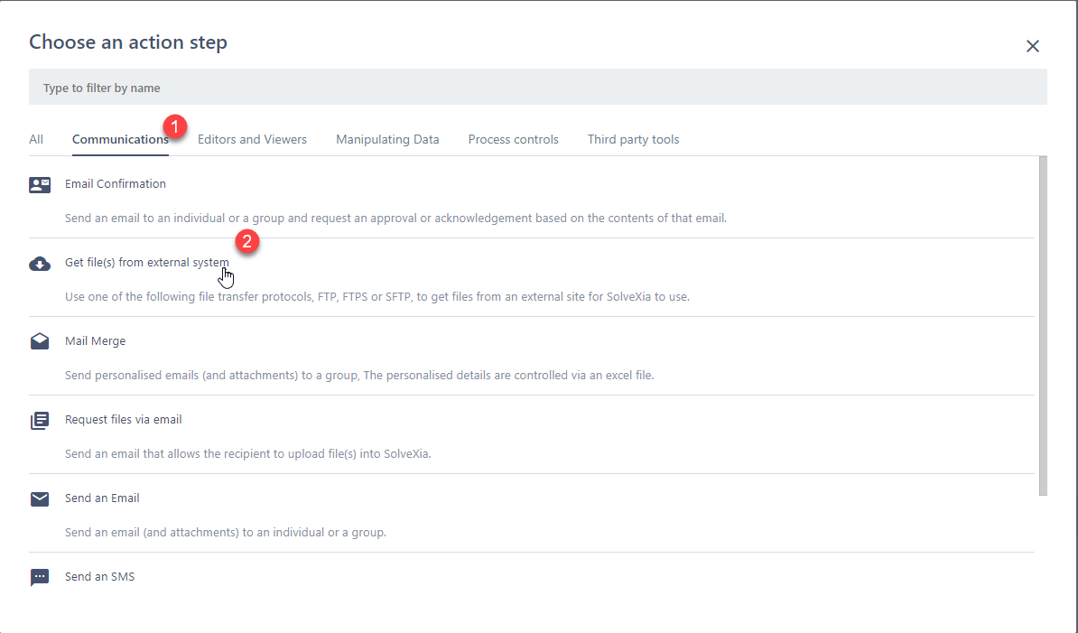
Task: Go to the Third party tools tab
Action: 633,140
